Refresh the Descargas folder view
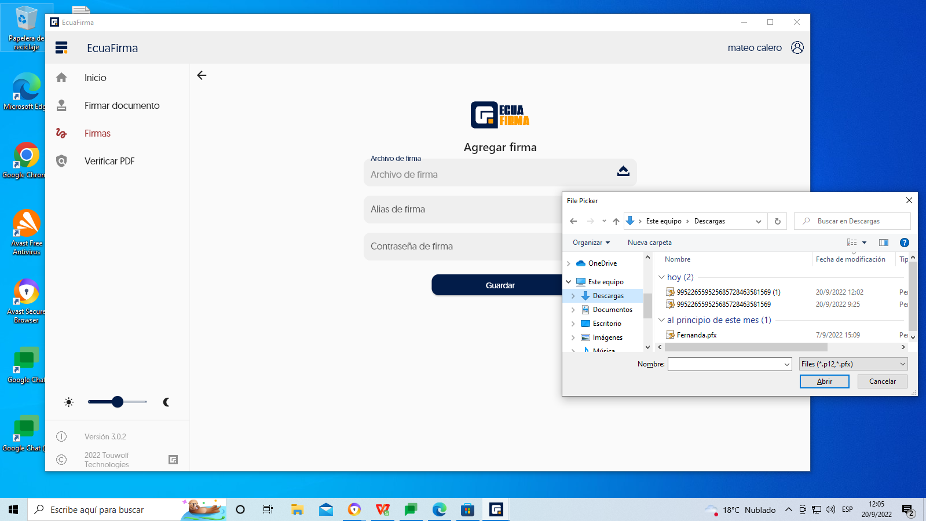This screenshot has width=926, height=521. point(778,221)
